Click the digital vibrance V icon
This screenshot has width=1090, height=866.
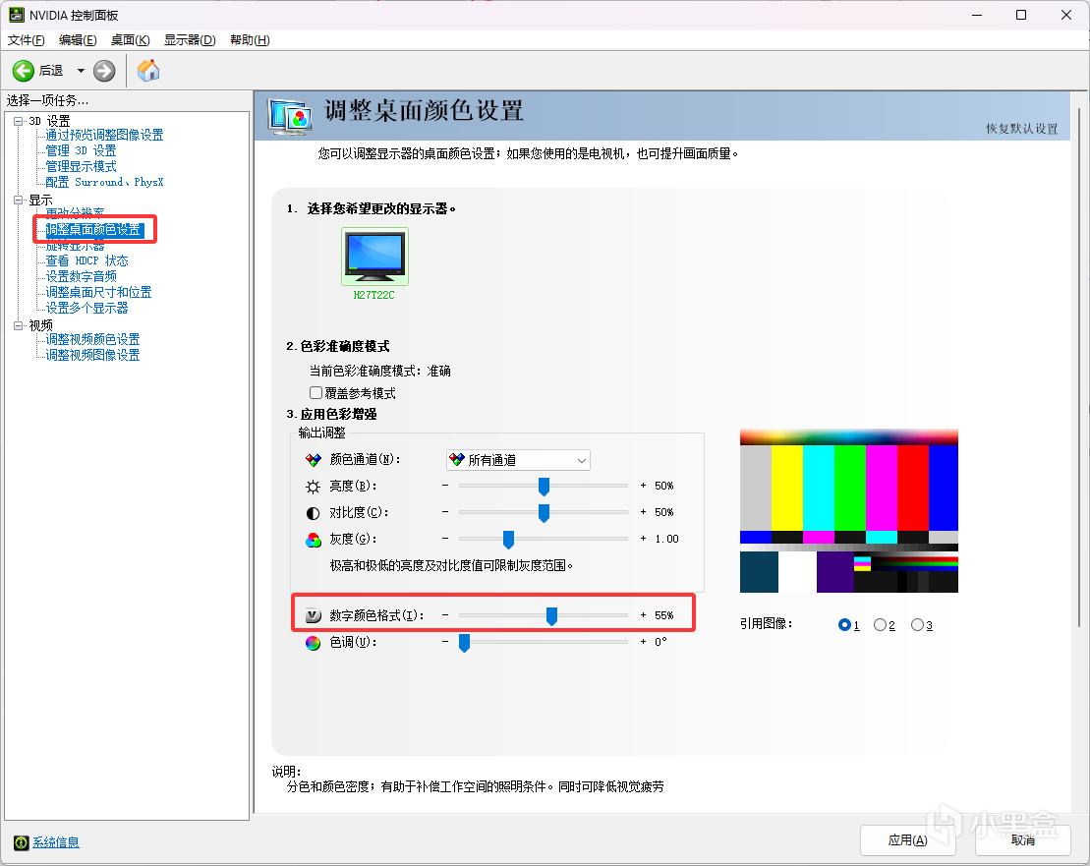point(314,615)
